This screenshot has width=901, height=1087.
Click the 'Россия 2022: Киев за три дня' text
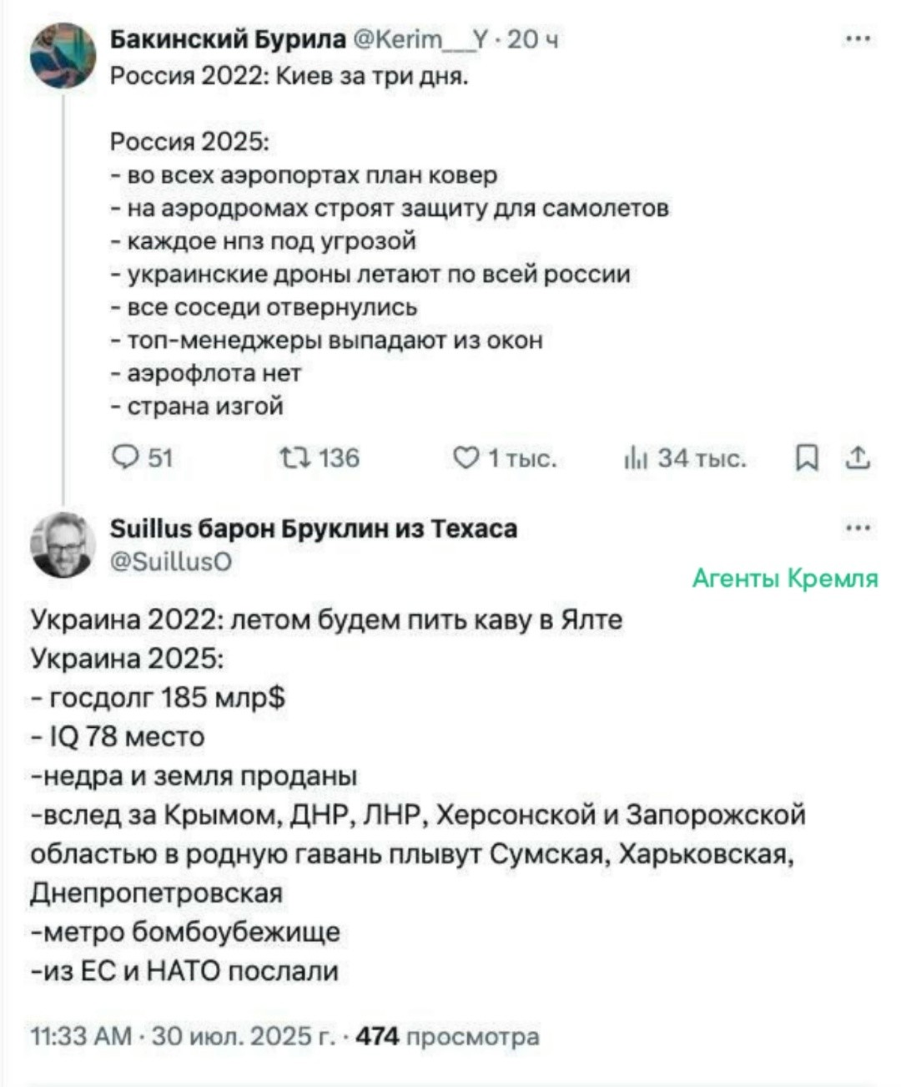point(289,76)
